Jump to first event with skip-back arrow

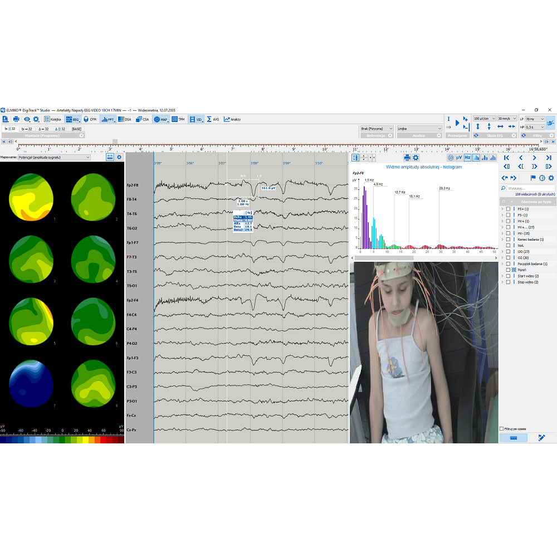[506, 158]
